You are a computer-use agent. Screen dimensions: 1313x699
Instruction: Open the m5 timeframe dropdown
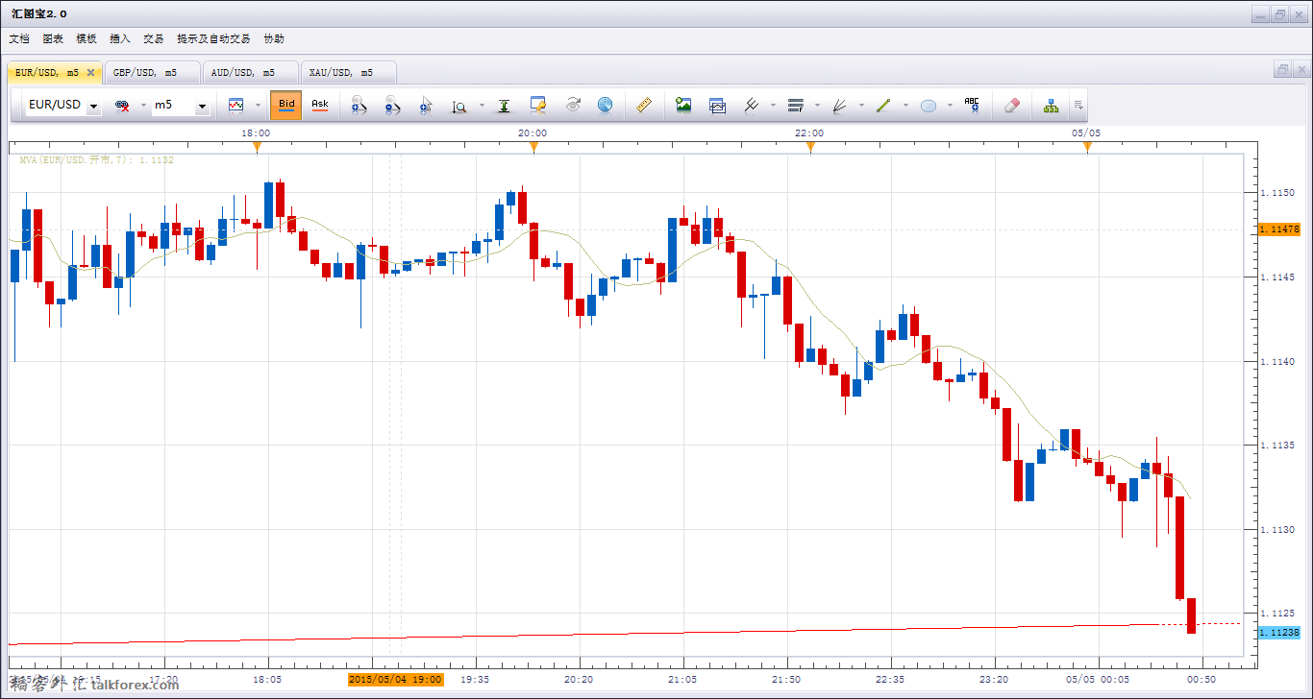[x=202, y=106]
